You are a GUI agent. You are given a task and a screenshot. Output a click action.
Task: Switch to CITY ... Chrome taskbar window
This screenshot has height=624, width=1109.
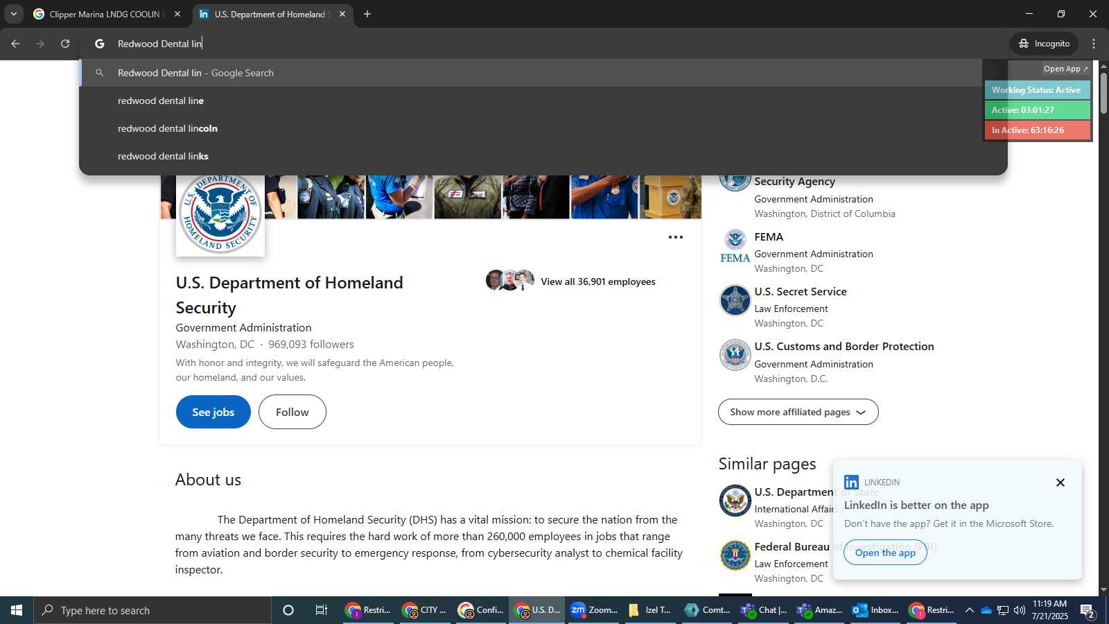click(x=425, y=610)
